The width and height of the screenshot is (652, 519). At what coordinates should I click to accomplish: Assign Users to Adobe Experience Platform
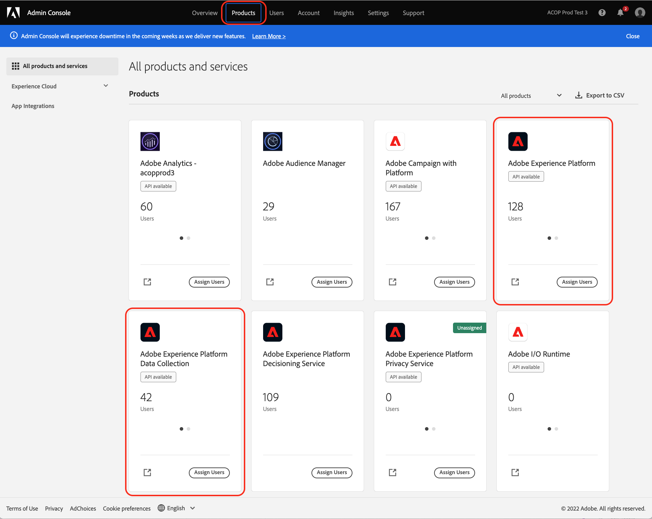pyautogui.click(x=577, y=282)
